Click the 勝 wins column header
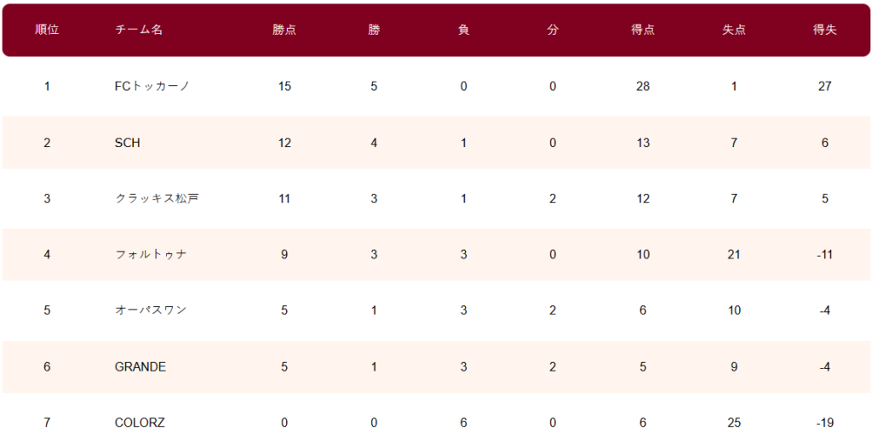 (x=374, y=31)
